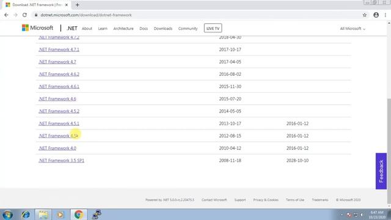Open the Downloads menu item

point(163,29)
